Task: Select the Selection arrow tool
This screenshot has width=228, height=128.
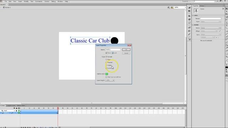Action: [227, 9]
